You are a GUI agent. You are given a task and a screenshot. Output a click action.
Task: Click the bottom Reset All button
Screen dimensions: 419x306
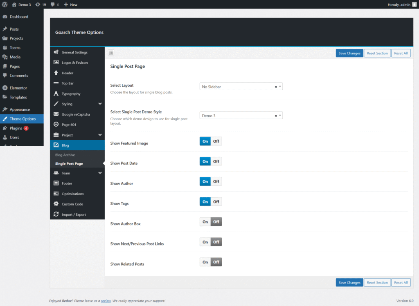click(401, 282)
